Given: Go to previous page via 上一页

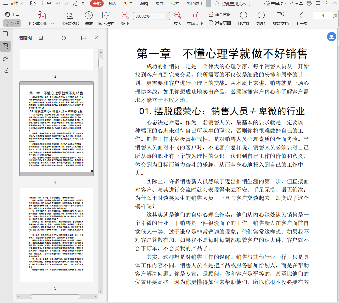Looking at the screenshot, I should pyautogui.click(x=301, y=18).
